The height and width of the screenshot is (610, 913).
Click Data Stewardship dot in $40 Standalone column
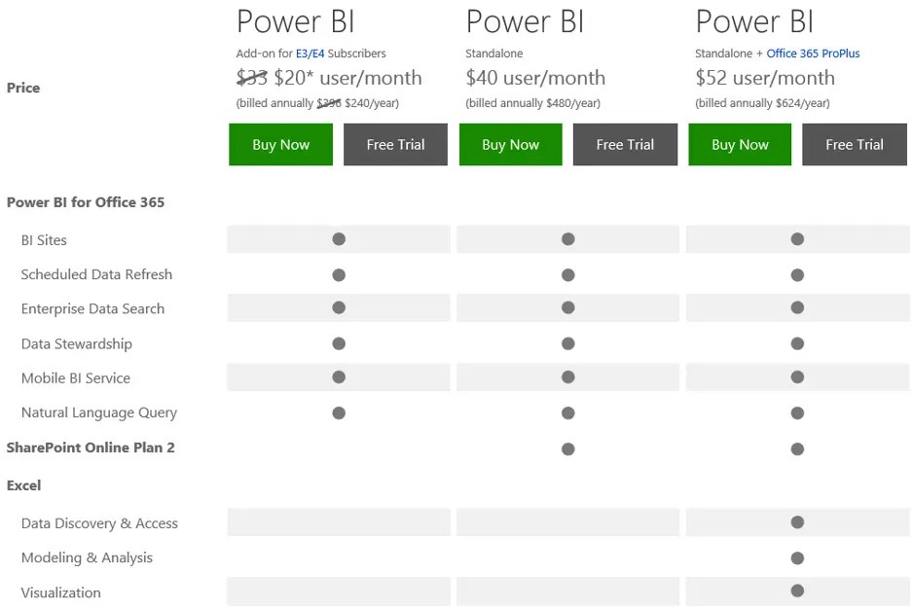click(568, 343)
